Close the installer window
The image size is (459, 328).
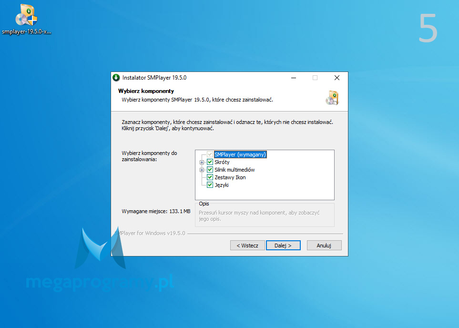(x=337, y=78)
